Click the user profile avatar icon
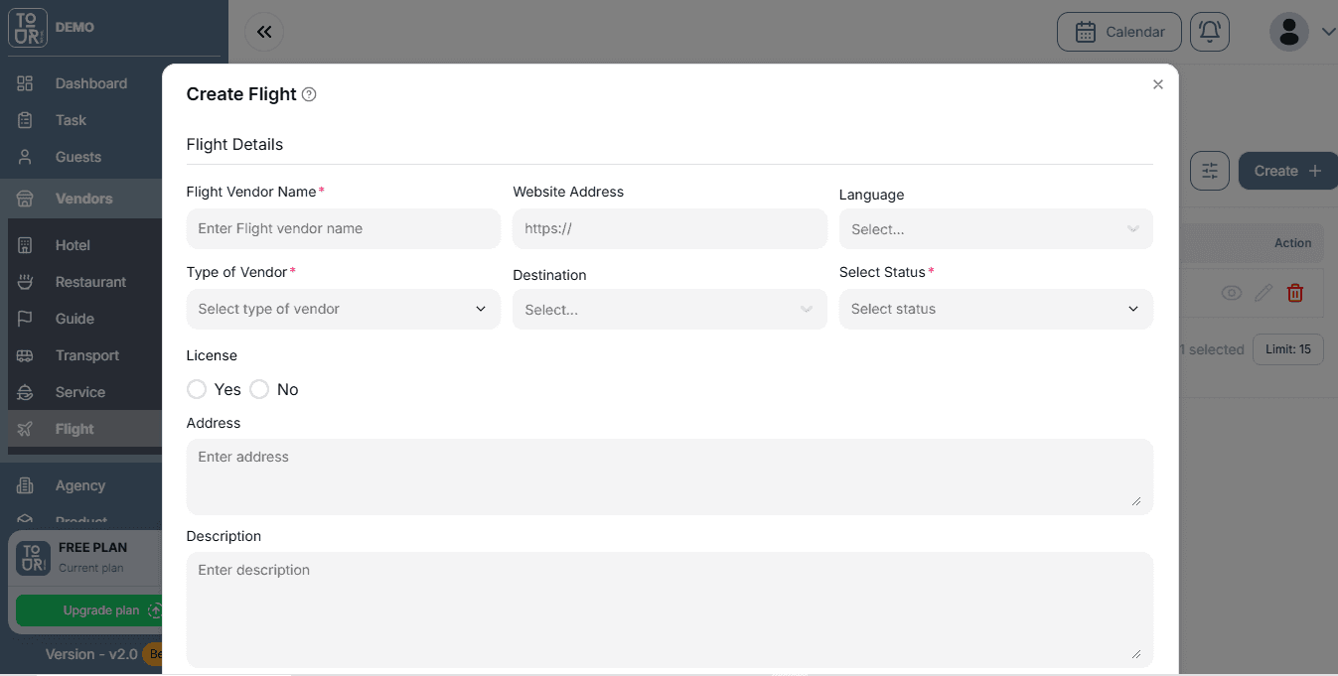 click(x=1288, y=32)
